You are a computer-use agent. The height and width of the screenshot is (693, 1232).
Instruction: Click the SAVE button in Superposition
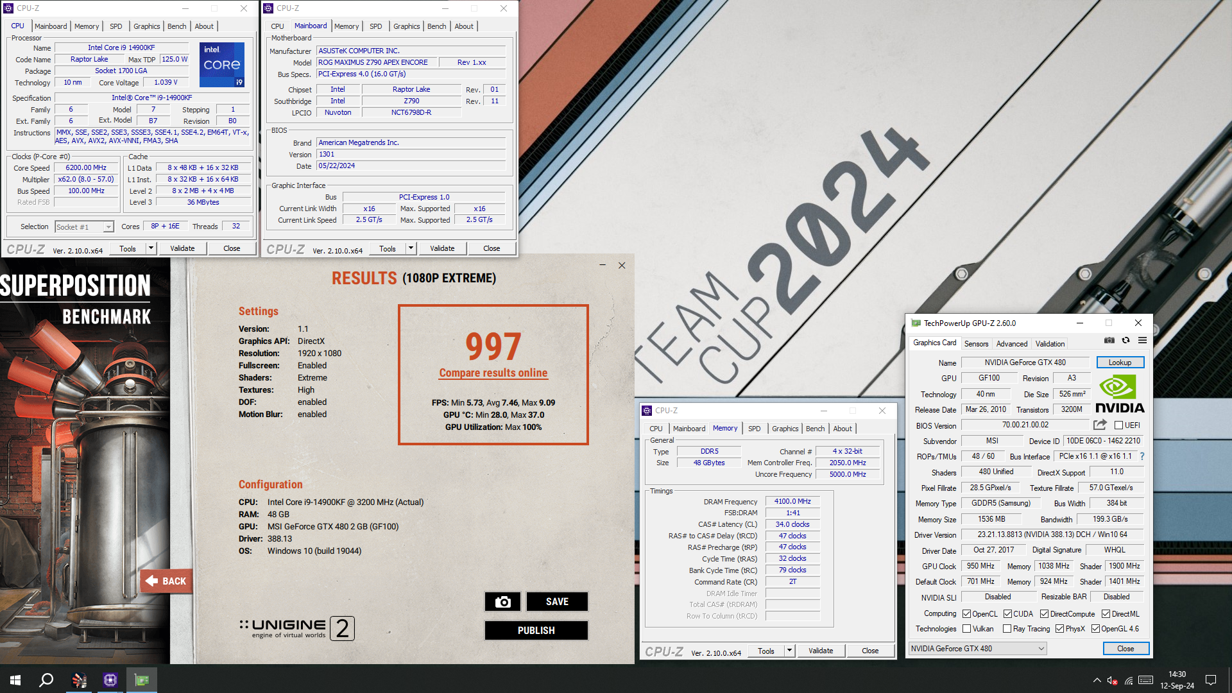click(x=557, y=602)
